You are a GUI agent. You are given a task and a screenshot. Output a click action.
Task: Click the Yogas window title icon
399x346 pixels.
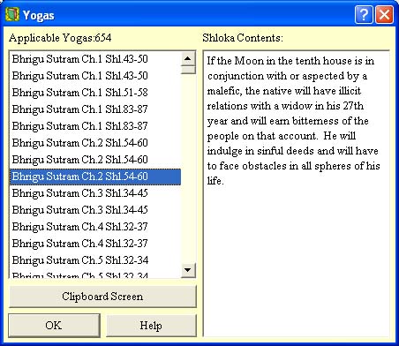click(12, 14)
